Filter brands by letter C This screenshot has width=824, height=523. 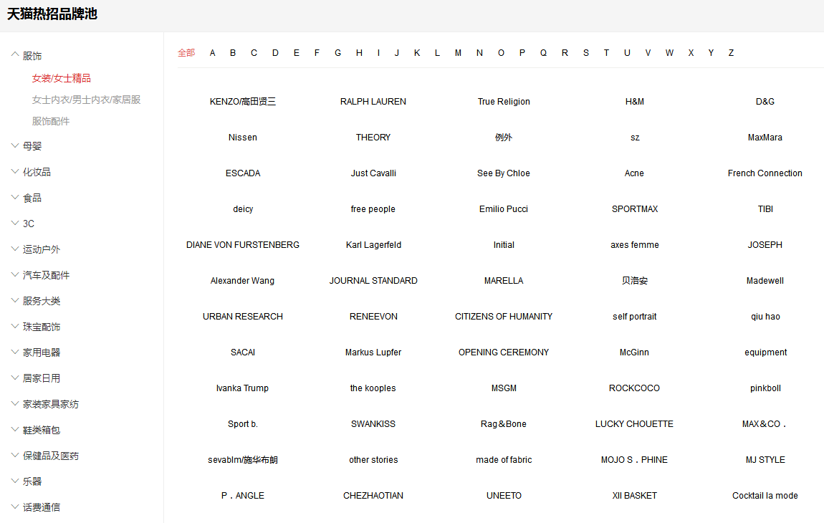click(x=254, y=52)
